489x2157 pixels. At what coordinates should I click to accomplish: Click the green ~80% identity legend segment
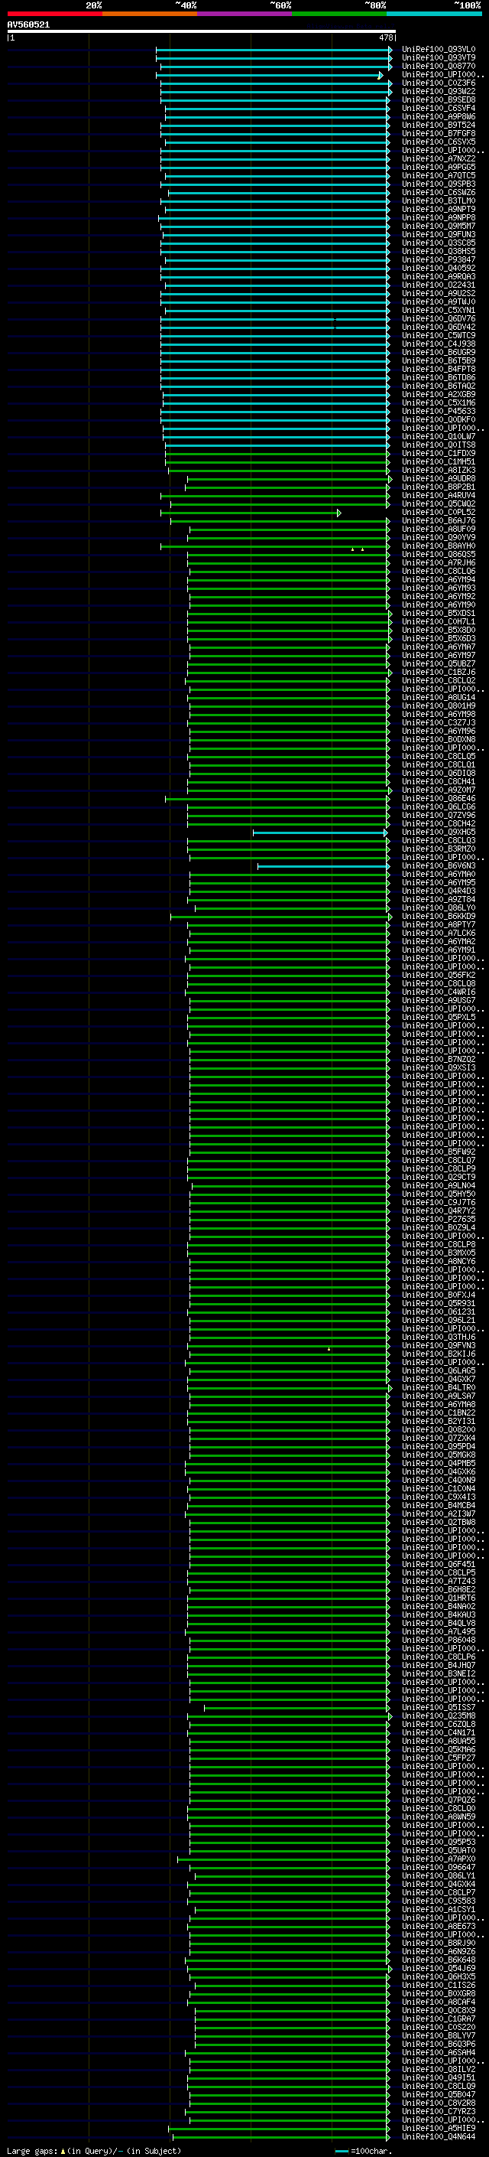click(x=339, y=14)
